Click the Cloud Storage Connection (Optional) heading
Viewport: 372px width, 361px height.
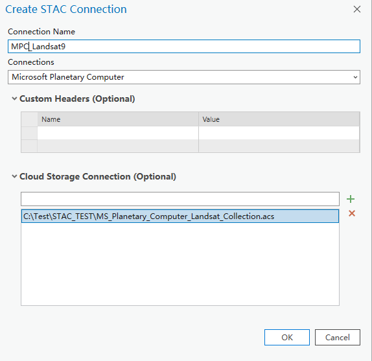click(x=97, y=176)
